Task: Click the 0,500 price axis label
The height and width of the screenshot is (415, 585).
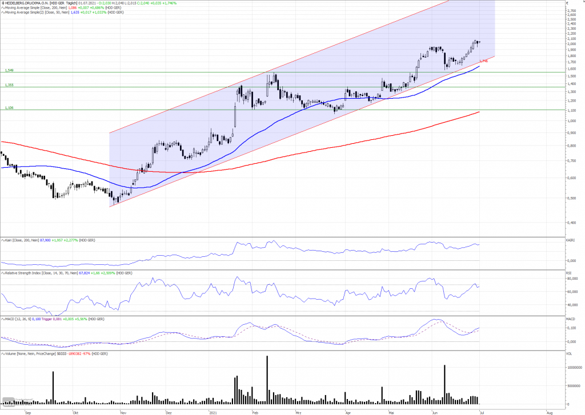Action: (x=571, y=198)
